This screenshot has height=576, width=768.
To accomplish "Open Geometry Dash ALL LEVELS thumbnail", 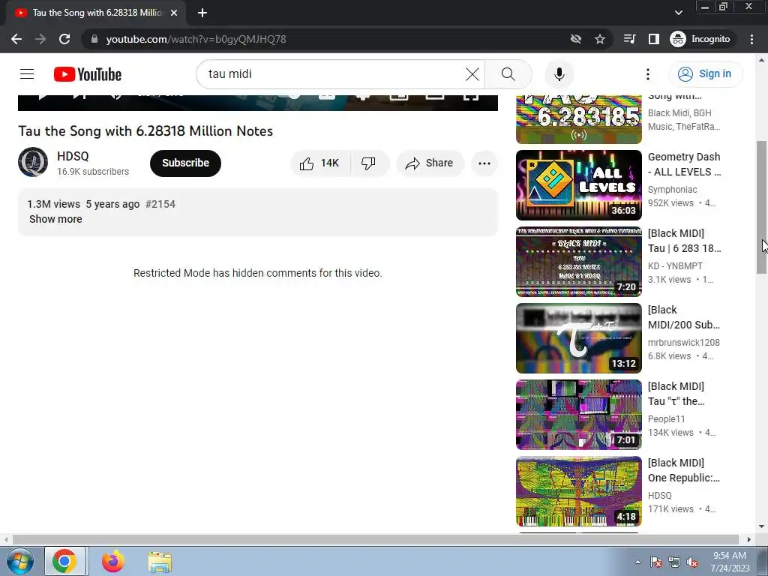I will [x=578, y=185].
